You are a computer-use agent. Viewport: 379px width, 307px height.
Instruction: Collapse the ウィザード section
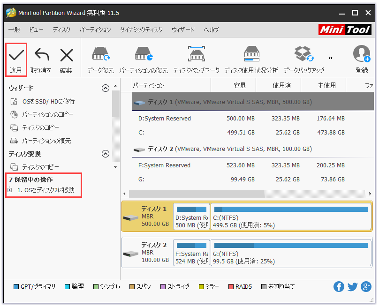click(x=106, y=88)
